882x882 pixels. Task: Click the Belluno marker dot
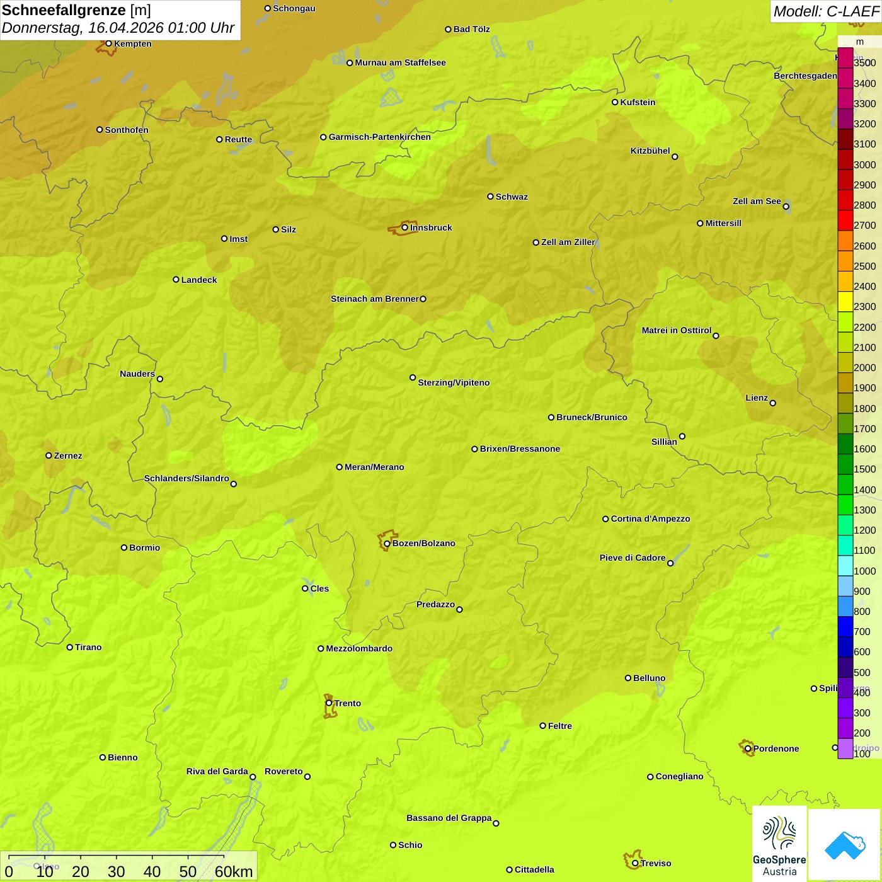pyautogui.click(x=627, y=678)
